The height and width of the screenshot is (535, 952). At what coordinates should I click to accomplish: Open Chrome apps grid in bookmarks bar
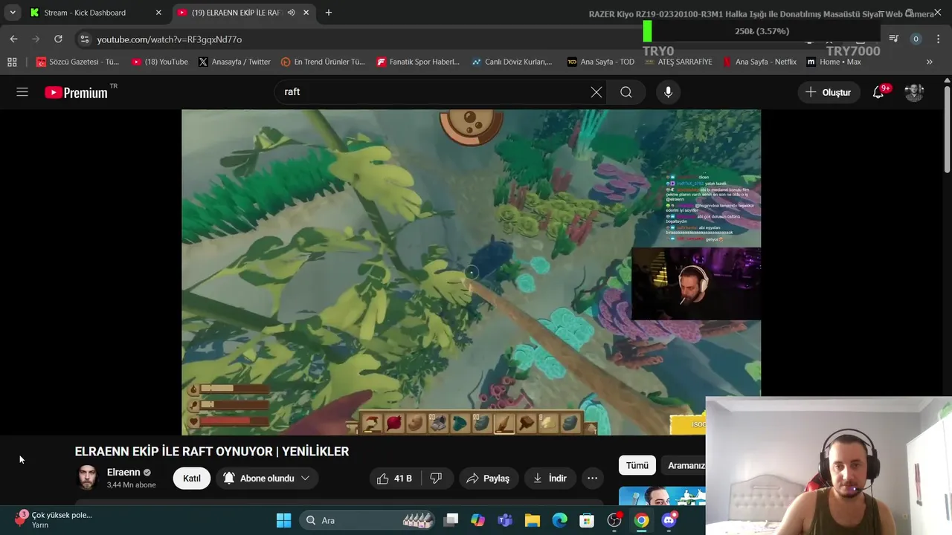pos(12,62)
